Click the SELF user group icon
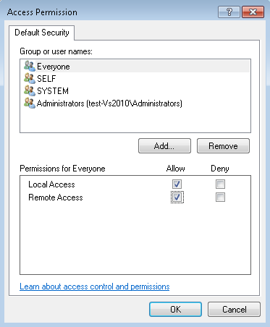 click(x=30, y=78)
